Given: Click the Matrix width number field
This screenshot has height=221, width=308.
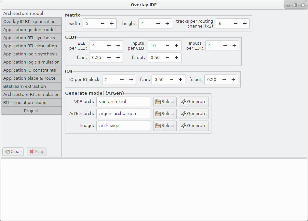Looking at the screenshot, I should click(90, 24).
